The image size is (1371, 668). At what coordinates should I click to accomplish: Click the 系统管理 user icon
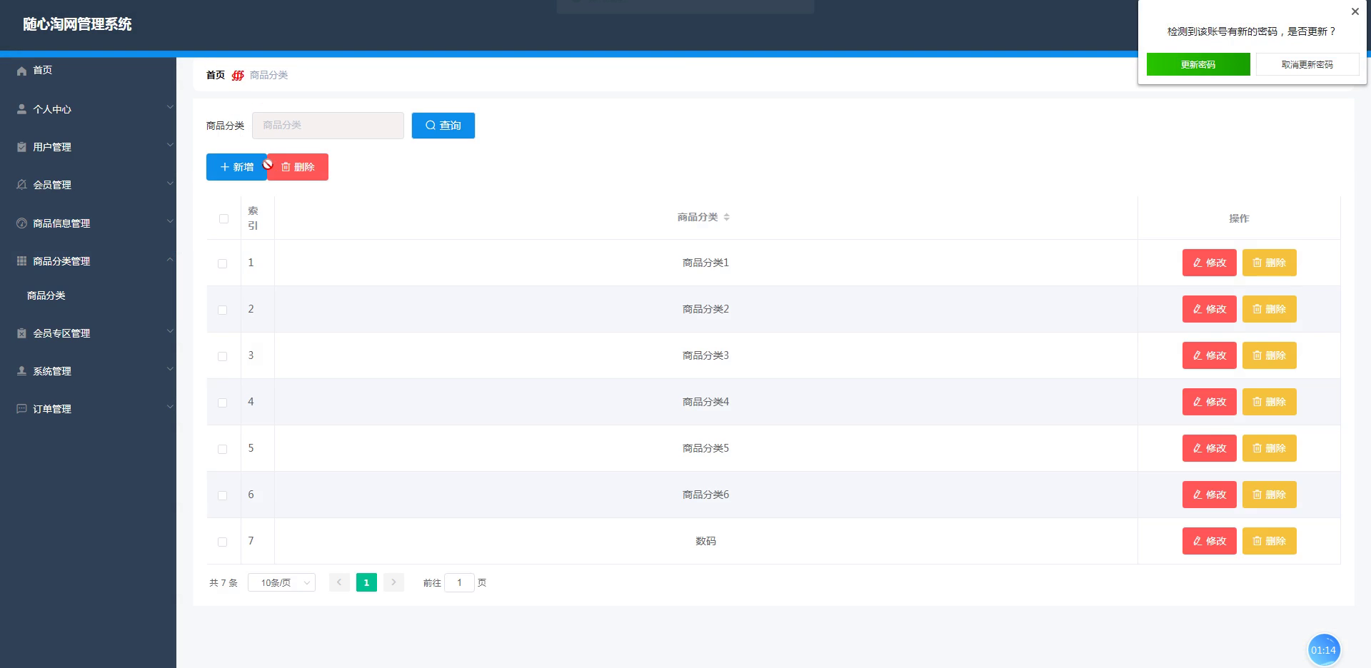coord(21,371)
